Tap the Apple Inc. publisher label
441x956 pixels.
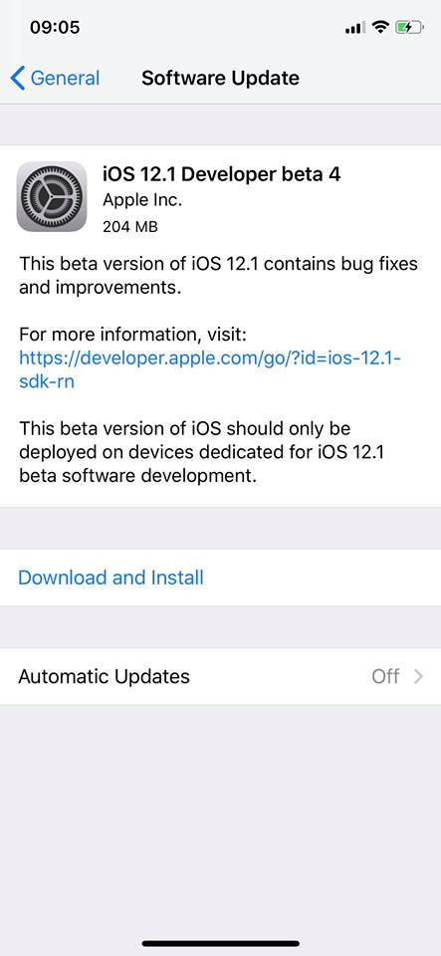pyautogui.click(x=142, y=200)
